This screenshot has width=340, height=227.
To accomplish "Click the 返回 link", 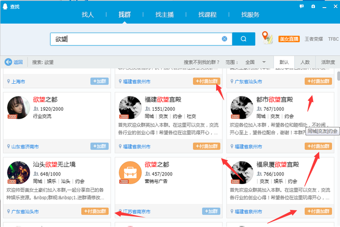I will click(18, 62).
